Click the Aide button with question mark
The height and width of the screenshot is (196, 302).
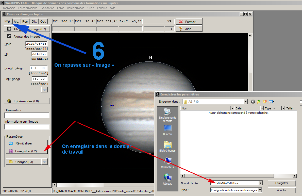[189, 29]
